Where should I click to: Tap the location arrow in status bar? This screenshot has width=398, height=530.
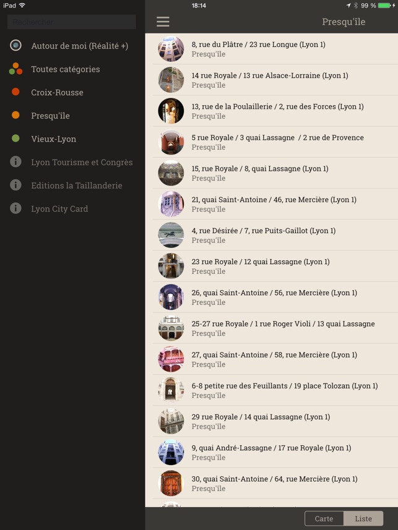[x=348, y=6]
